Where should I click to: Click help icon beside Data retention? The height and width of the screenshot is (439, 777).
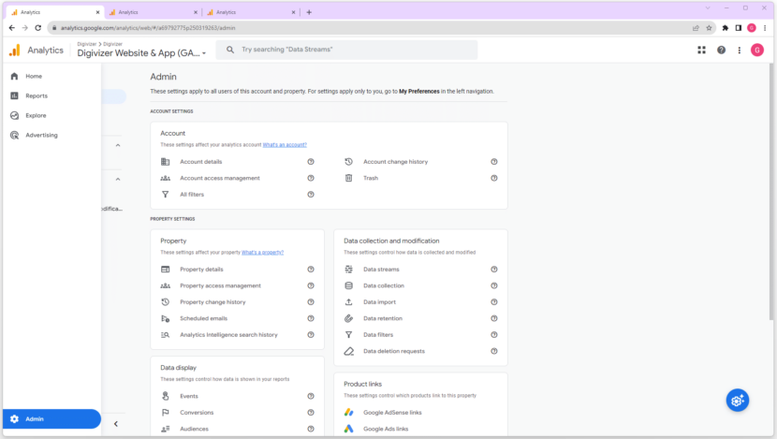point(494,318)
